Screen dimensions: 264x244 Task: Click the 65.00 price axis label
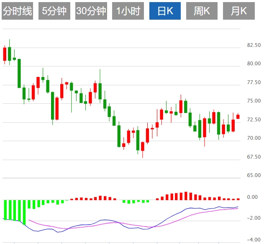tap(254, 175)
